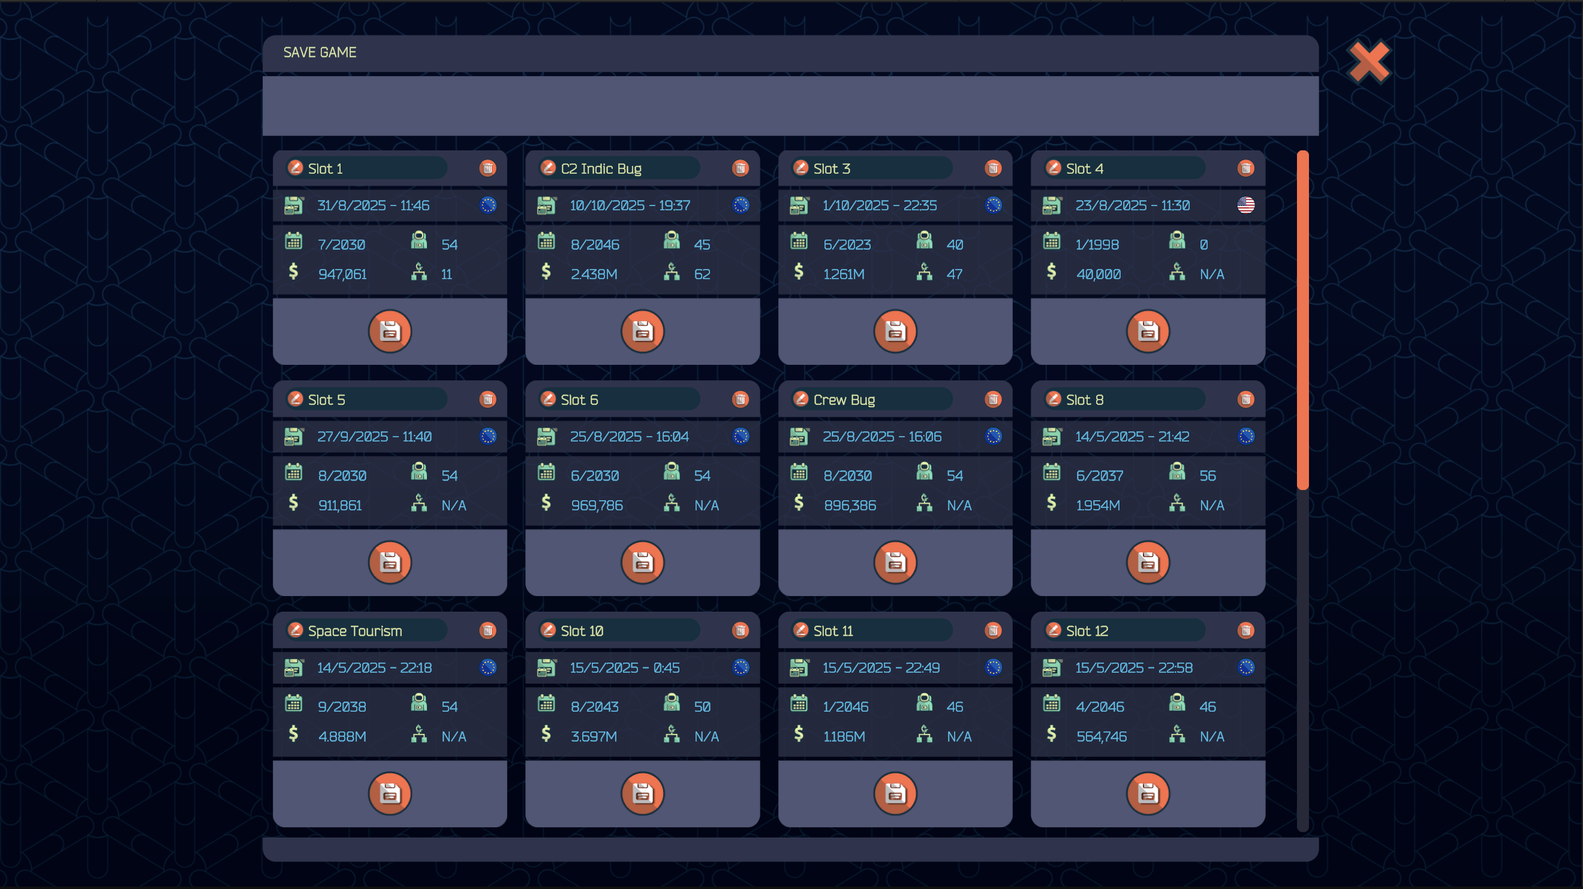1583x889 pixels.
Task: Save game to Slot 10
Action: tap(642, 794)
